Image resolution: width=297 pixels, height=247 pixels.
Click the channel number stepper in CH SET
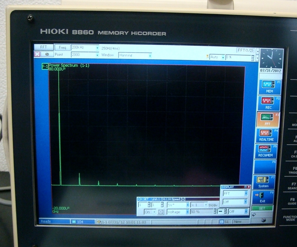click(x=162, y=205)
